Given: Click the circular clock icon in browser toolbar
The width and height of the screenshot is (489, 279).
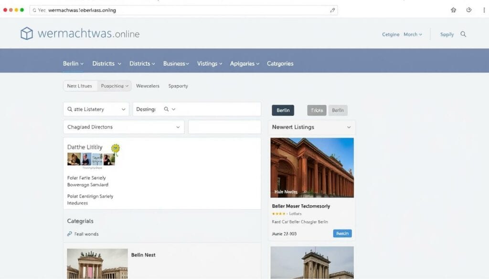Looking at the screenshot, I should [468, 10].
